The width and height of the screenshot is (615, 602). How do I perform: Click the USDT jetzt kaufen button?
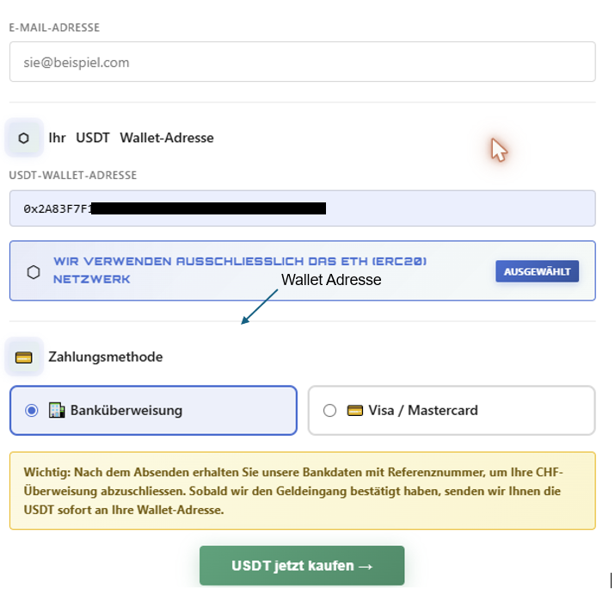(302, 566)
